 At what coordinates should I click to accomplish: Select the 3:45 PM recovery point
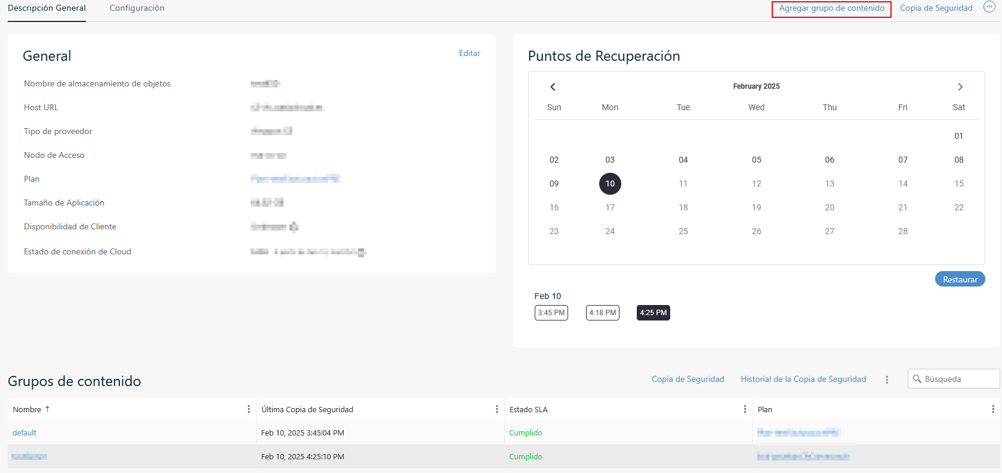pos(551,313)
